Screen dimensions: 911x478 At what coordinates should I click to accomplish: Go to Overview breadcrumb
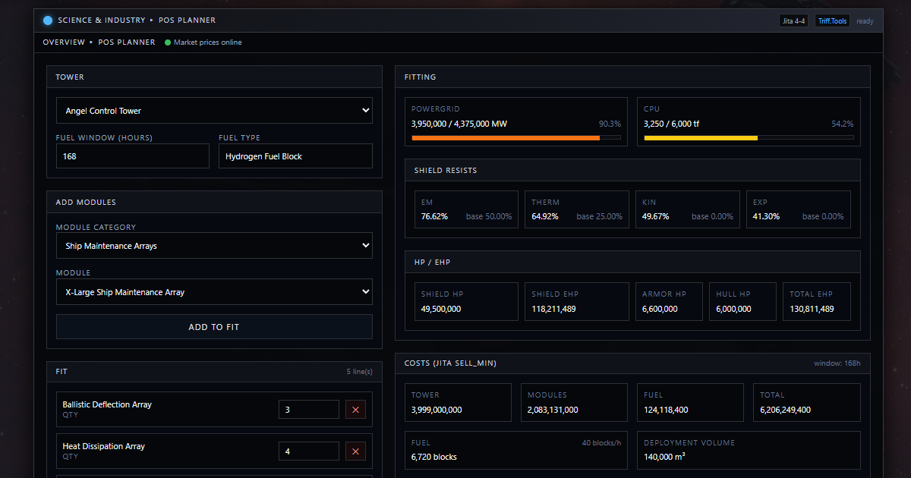(64, 42)
